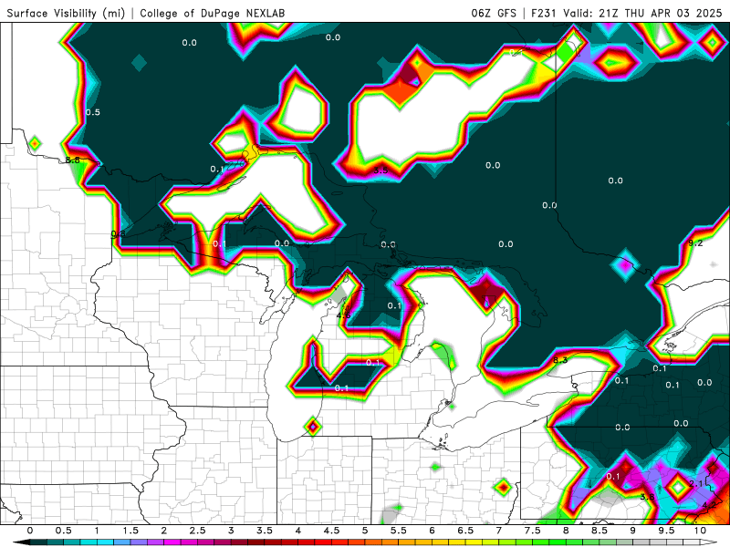Click the "F231" forecast hour label
The width and height of the screenshot is (730, 547).
[x=544, y=13]
